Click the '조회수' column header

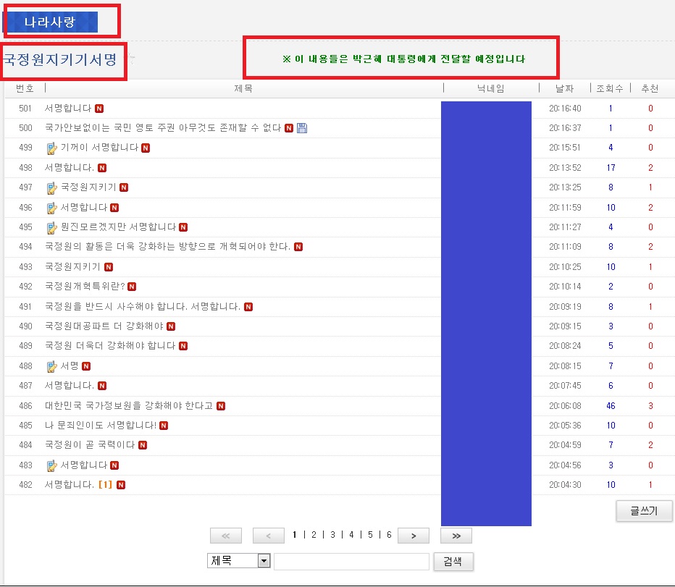(x=610, y=88)
